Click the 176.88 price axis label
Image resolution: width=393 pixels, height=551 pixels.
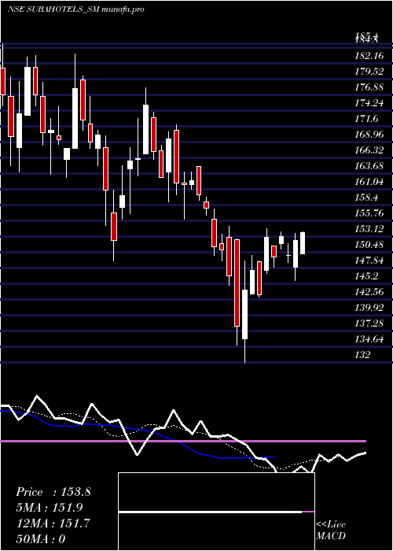tap(369, 87)
